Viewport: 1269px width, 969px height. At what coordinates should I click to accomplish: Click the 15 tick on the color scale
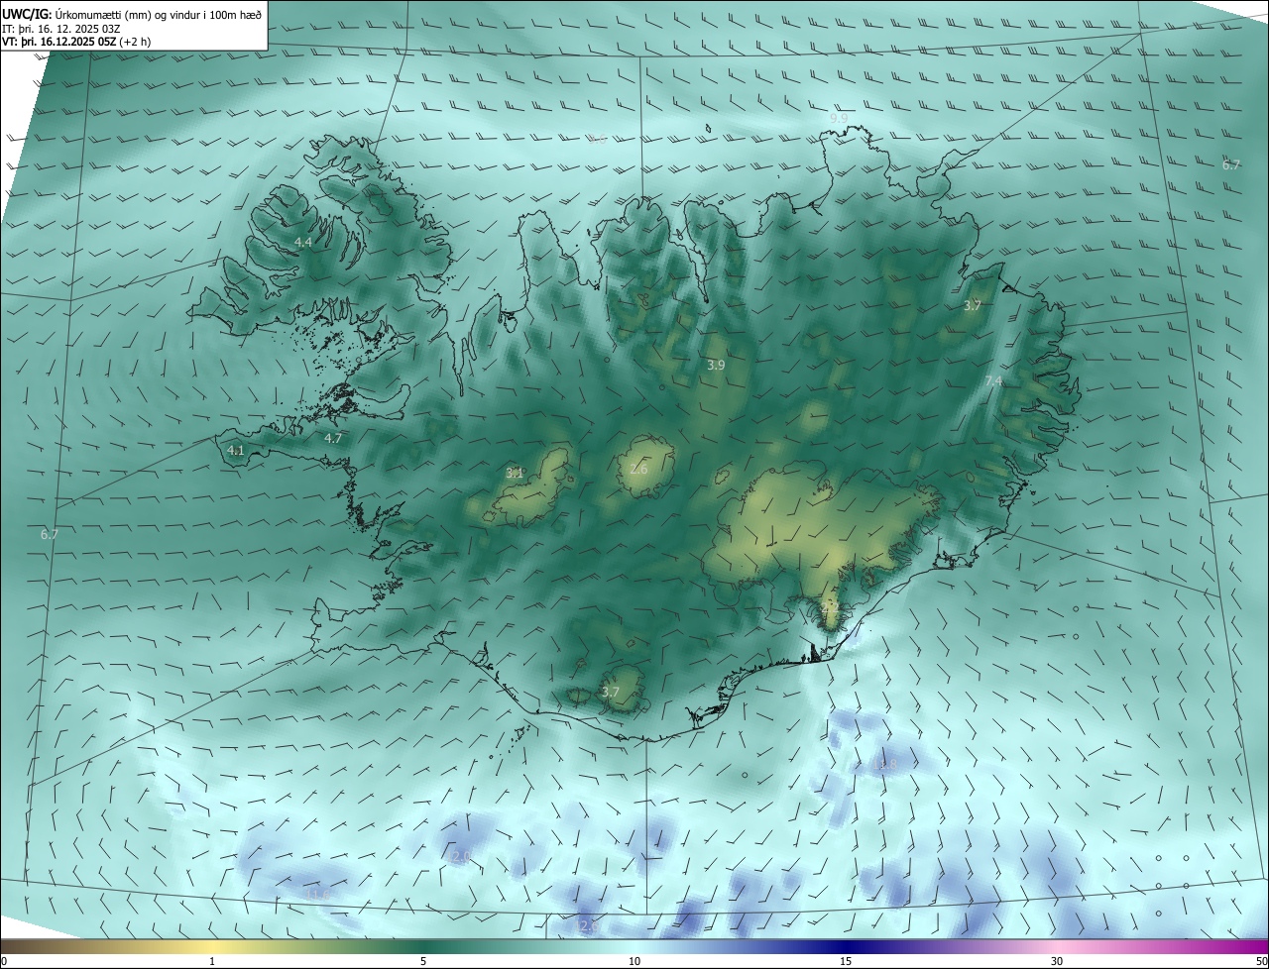846,961
